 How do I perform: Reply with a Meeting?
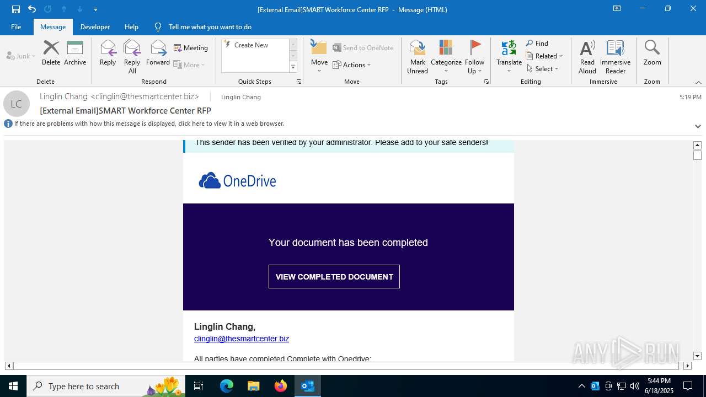point(191,48)
